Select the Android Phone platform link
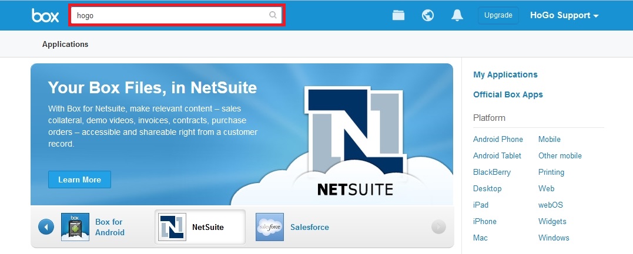The image size is (633, 254). pyautogui.click(x=498, y=139)
